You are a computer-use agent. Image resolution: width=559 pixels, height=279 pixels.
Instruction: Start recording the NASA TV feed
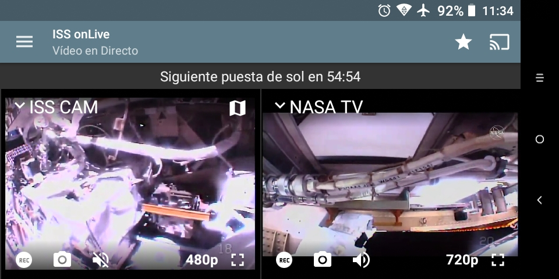(284, 260)
